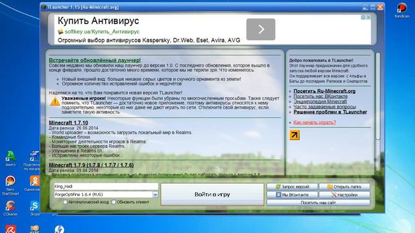
Task: Open the 'Подключение по локальной' desktop shortcut
Action: click(x=32, y=161)
